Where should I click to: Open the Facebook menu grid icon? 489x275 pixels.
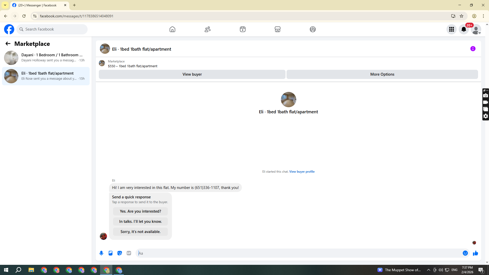(x=451, y=29)
